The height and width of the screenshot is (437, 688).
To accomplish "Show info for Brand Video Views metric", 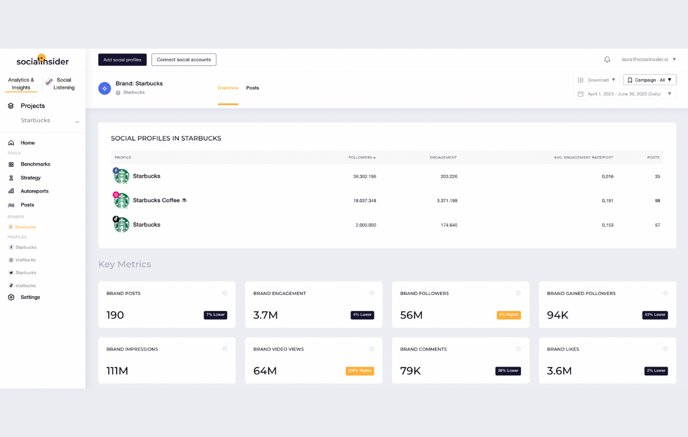I will tap(371, 349).
